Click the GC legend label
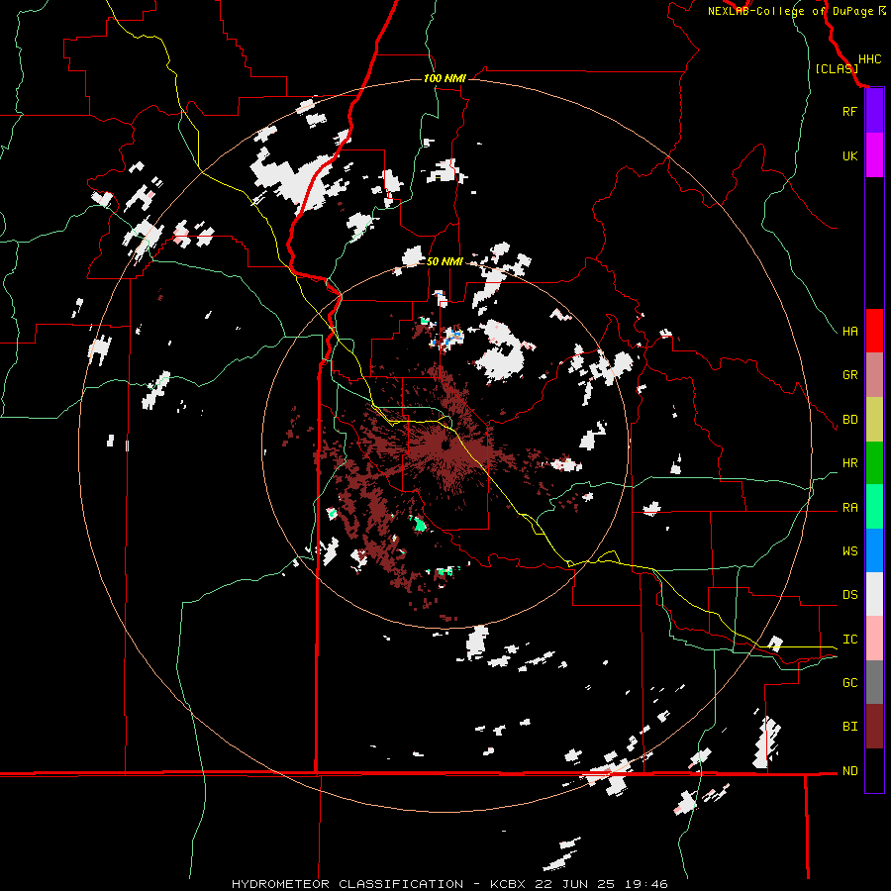891x891 pixels. click(x=849, y=683)
